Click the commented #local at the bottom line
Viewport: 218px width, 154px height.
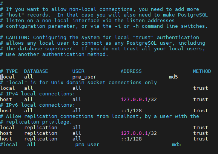click(x=9, y=145)
